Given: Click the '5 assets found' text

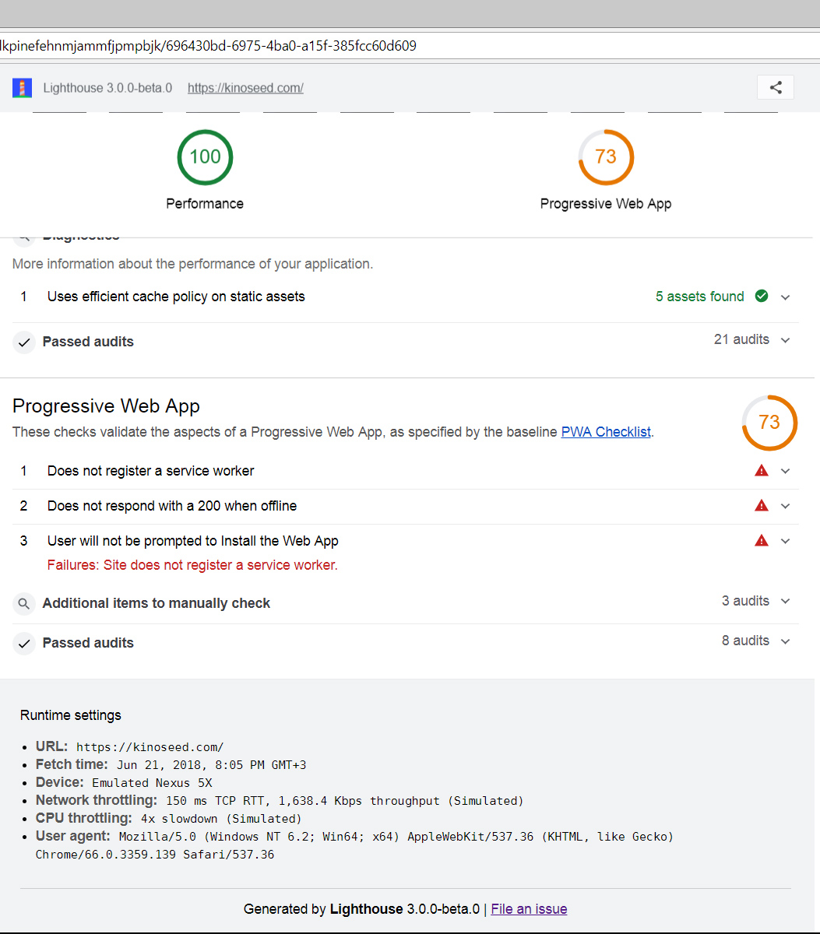Looking at the screenshot, I should click(700, 297).
